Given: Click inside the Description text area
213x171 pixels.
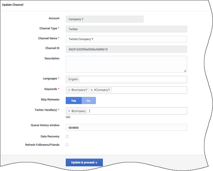Looking at the screenshot, I should click(126, 64).
